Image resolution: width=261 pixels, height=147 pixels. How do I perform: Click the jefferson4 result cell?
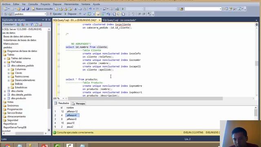72,115
